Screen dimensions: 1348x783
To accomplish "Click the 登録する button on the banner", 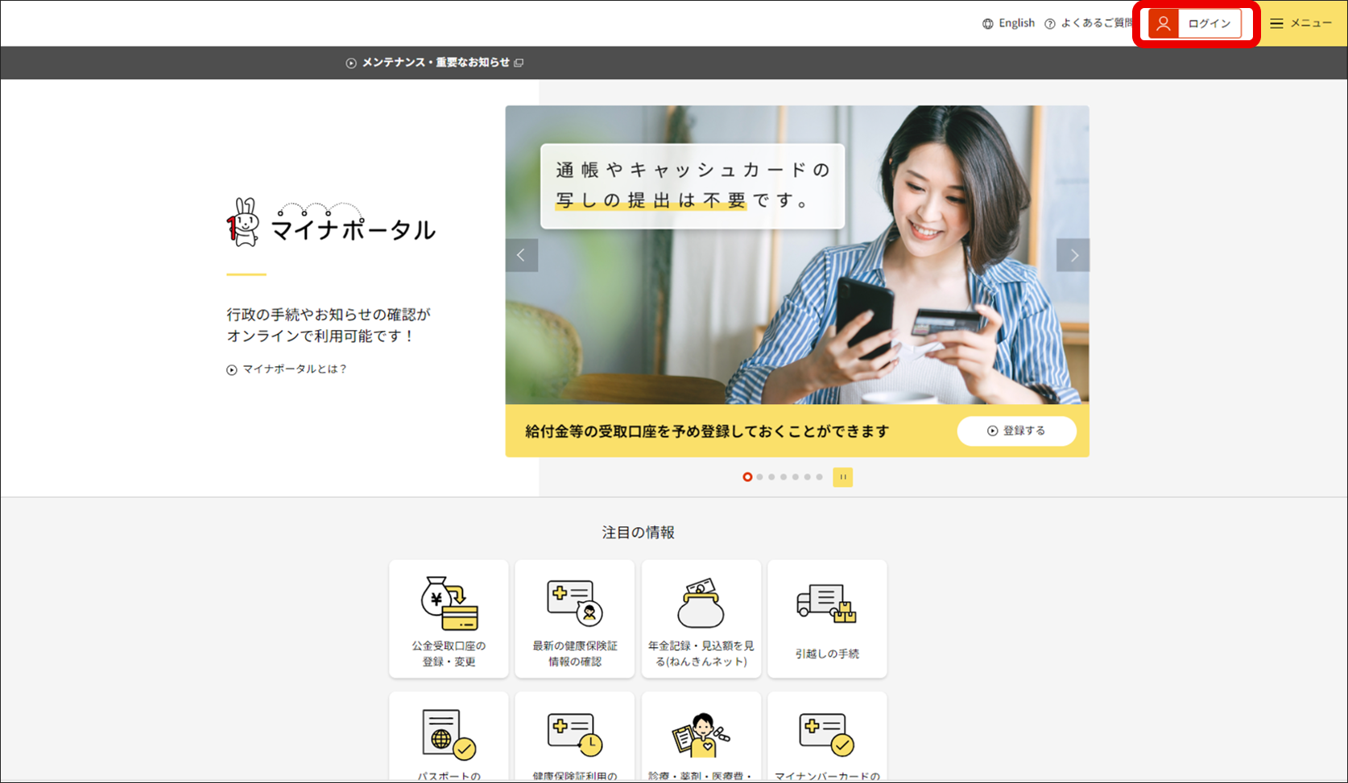I will coord(1016,431).
